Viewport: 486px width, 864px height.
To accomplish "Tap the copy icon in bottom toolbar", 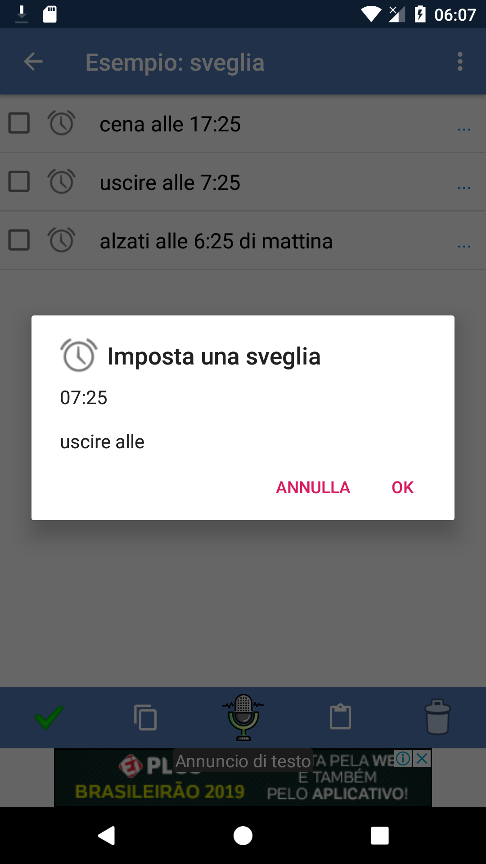I will click(x=145, y=717).
